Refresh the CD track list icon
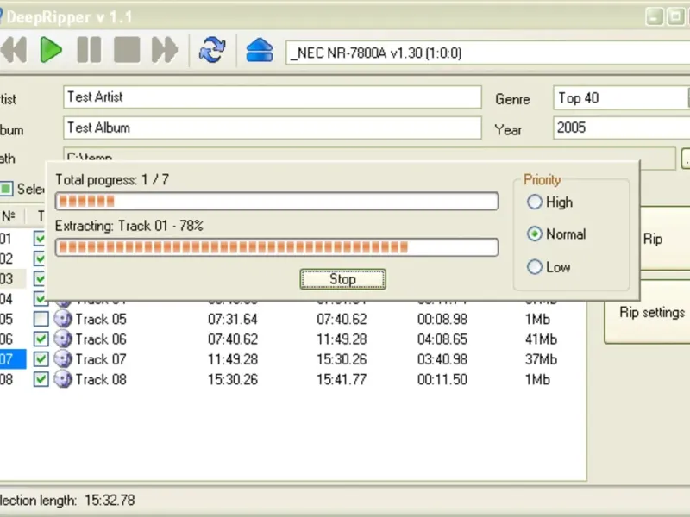The height and width of the screenshot is (517, 690). click(x=212, y=50)
